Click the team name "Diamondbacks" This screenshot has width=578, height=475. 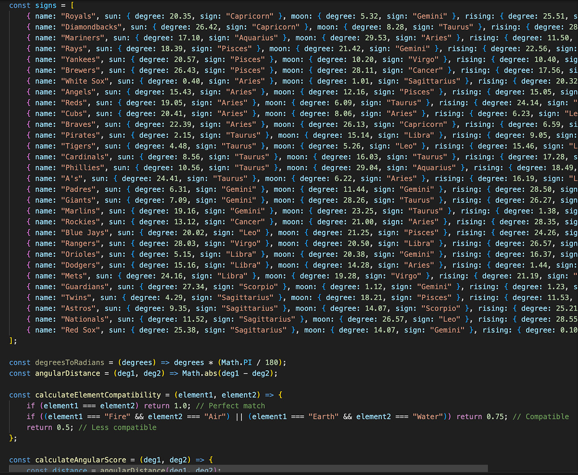tap(91, 27)
